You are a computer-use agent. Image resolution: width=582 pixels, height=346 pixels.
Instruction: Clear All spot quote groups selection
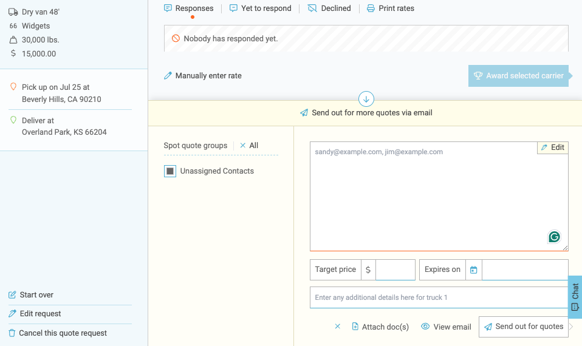[249, 146]
